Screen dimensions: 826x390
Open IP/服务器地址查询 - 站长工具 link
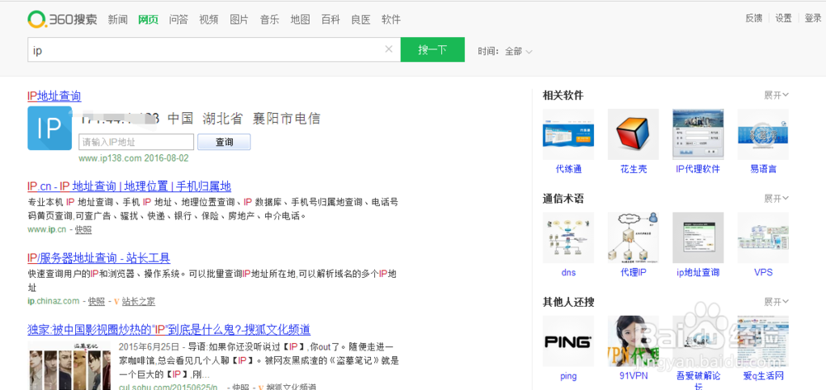99,258
